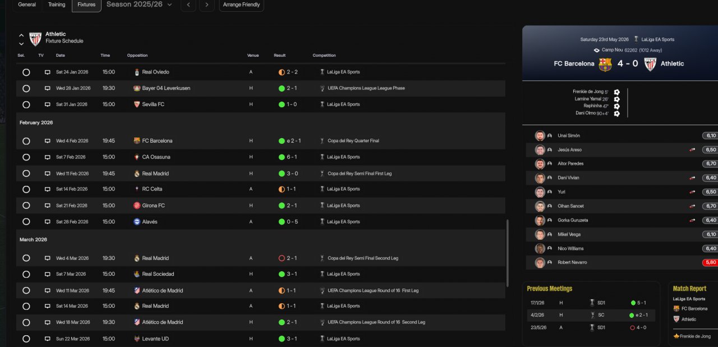The height and width of the screenshot is (347, 718).
Task: Click the trophy icon in the match date header
Action: 636,39
